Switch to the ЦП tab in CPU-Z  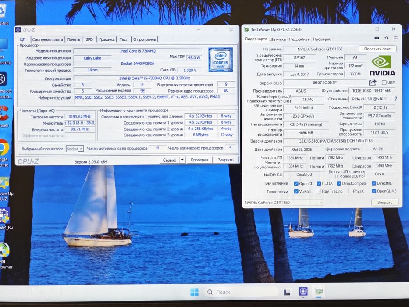(23, 39)
